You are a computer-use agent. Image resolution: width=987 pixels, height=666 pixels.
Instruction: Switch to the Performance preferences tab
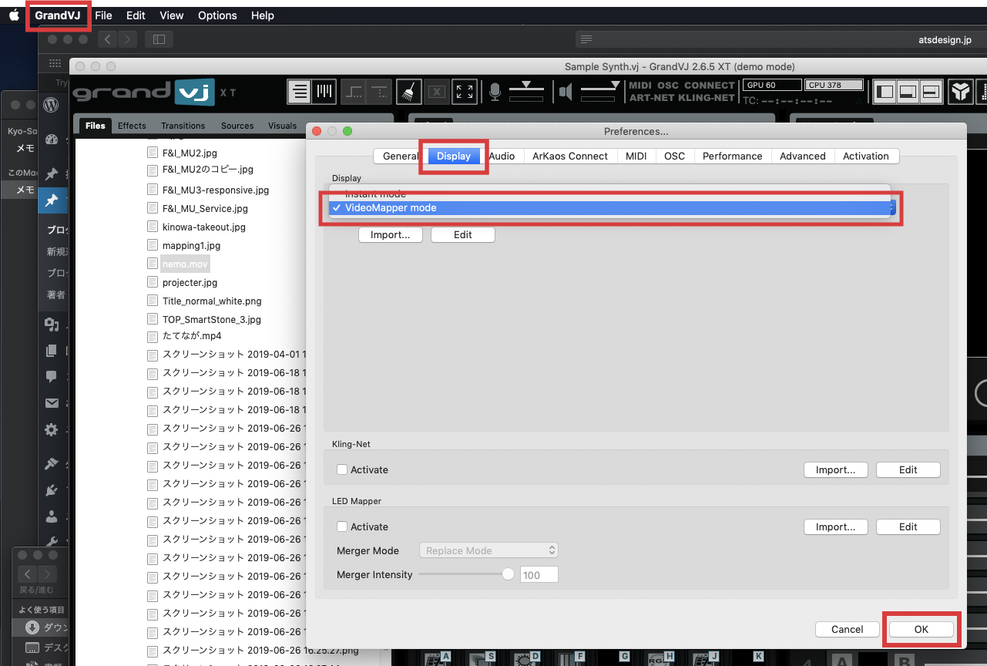732,156
